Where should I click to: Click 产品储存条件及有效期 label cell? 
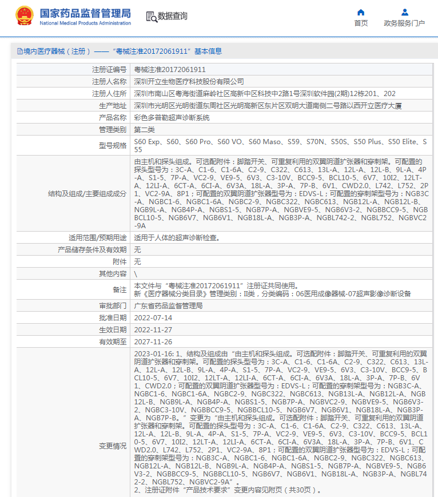point(73,250)
